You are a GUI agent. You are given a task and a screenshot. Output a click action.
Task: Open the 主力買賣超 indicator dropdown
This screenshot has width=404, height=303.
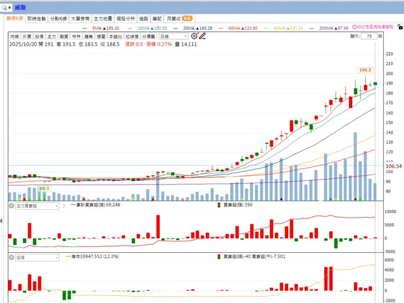pyautogui.click(x=37, y=206)
